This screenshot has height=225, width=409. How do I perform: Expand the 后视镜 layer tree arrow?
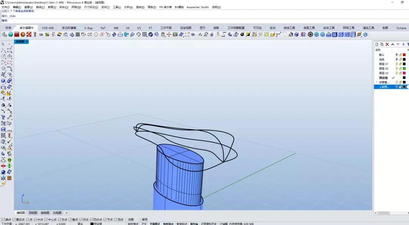[376, 82]
